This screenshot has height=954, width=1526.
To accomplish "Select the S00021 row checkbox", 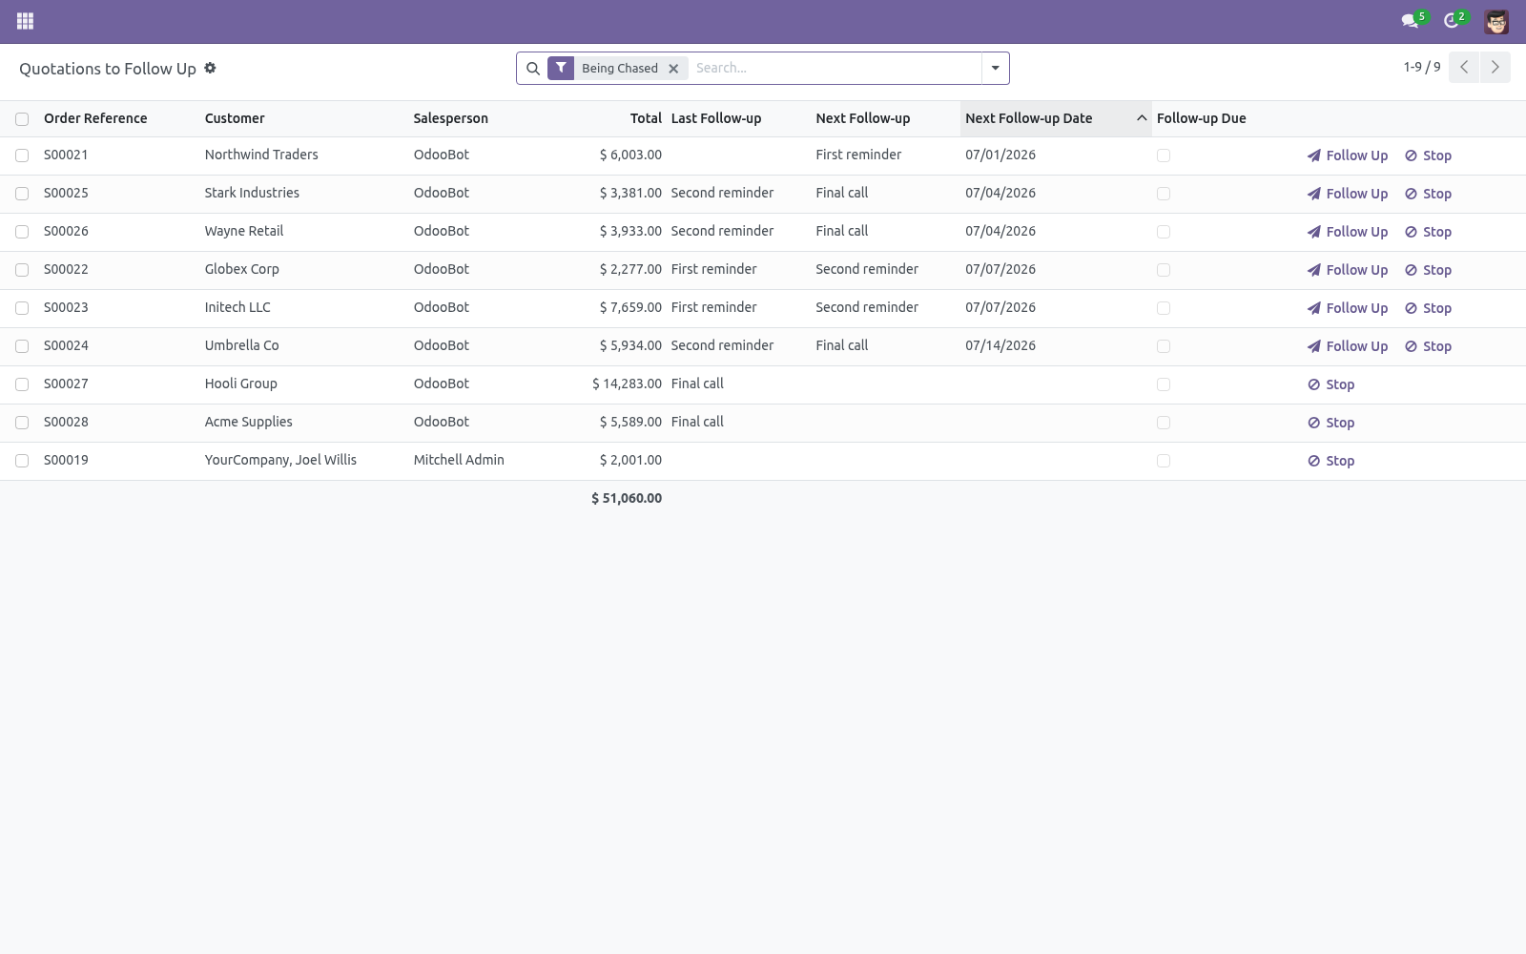I will point(22,156).
